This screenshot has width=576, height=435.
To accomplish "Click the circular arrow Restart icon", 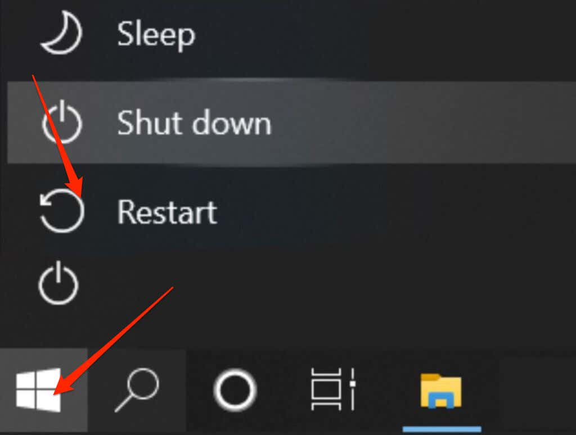I will click(x=62, y=211).
